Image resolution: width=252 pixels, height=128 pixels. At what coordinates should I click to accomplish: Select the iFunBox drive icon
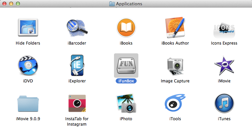click(126, 66)
